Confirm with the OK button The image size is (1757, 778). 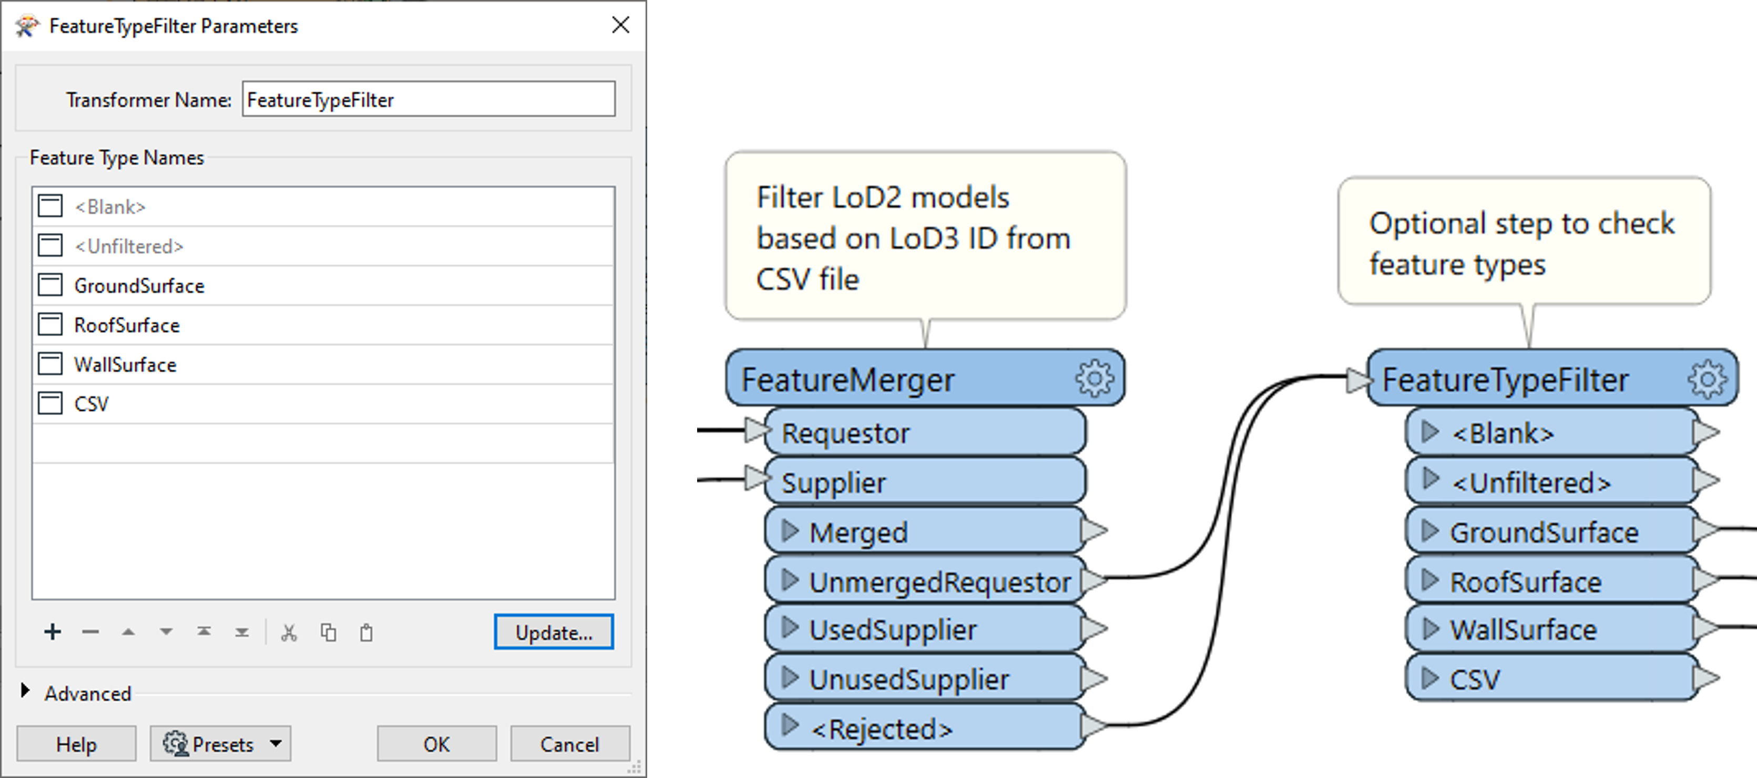pos(436,743)
